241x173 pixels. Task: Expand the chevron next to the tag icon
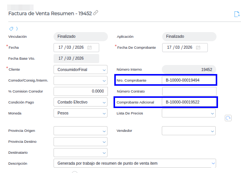(17, 29)
